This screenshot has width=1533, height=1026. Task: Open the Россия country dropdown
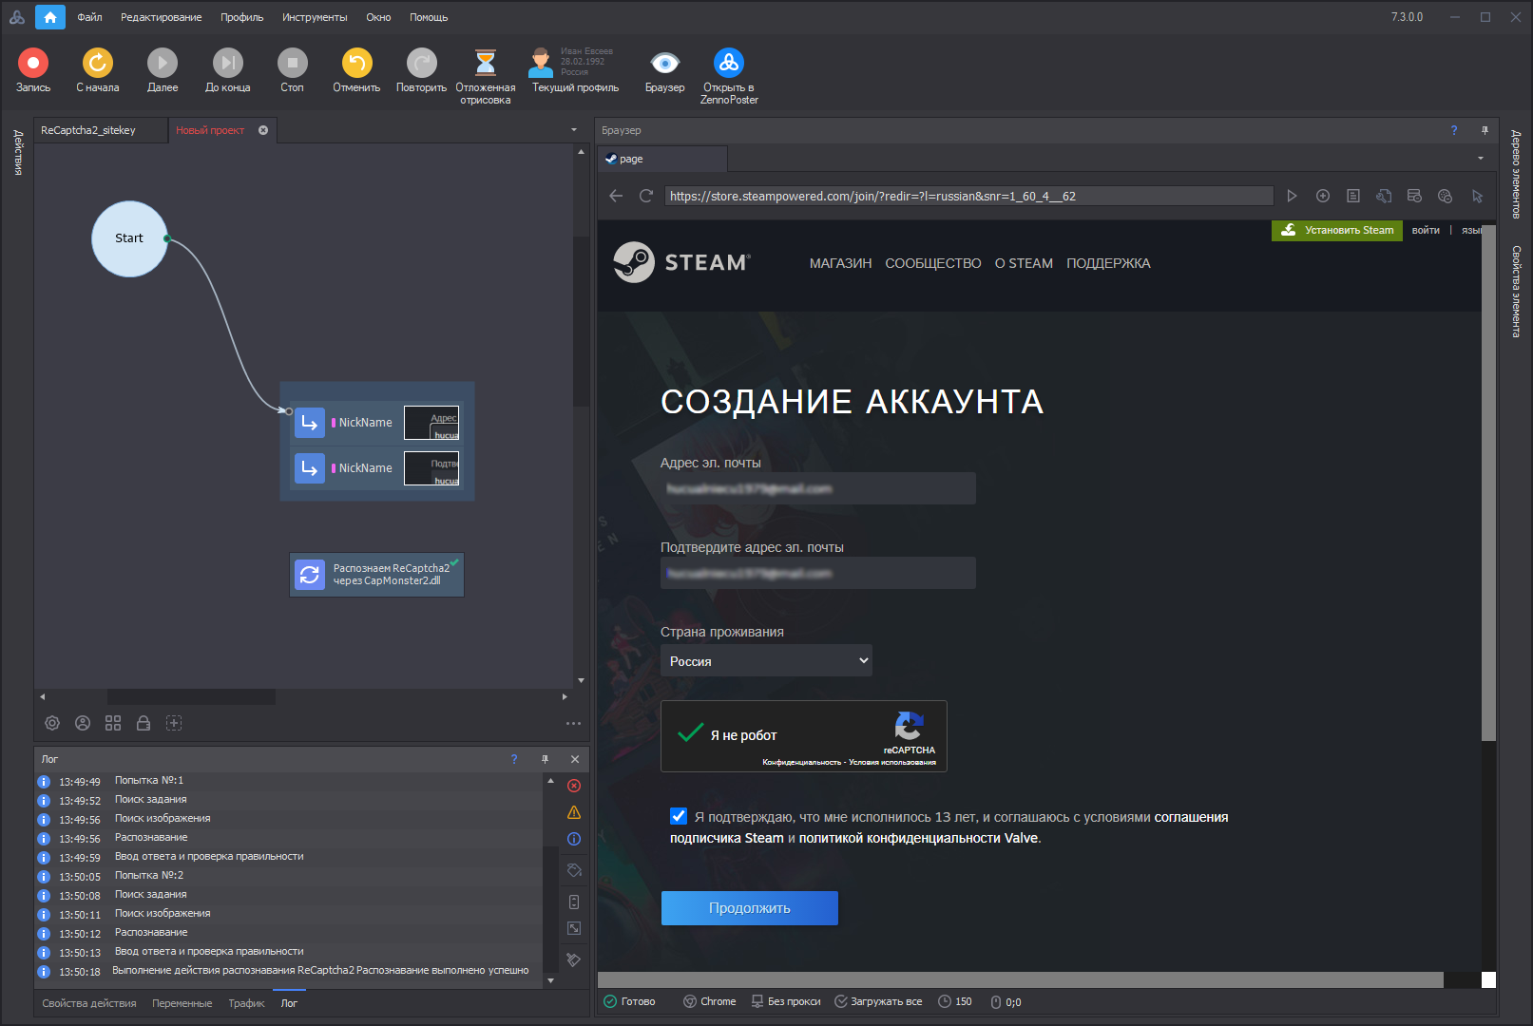[x=766, y=661]
